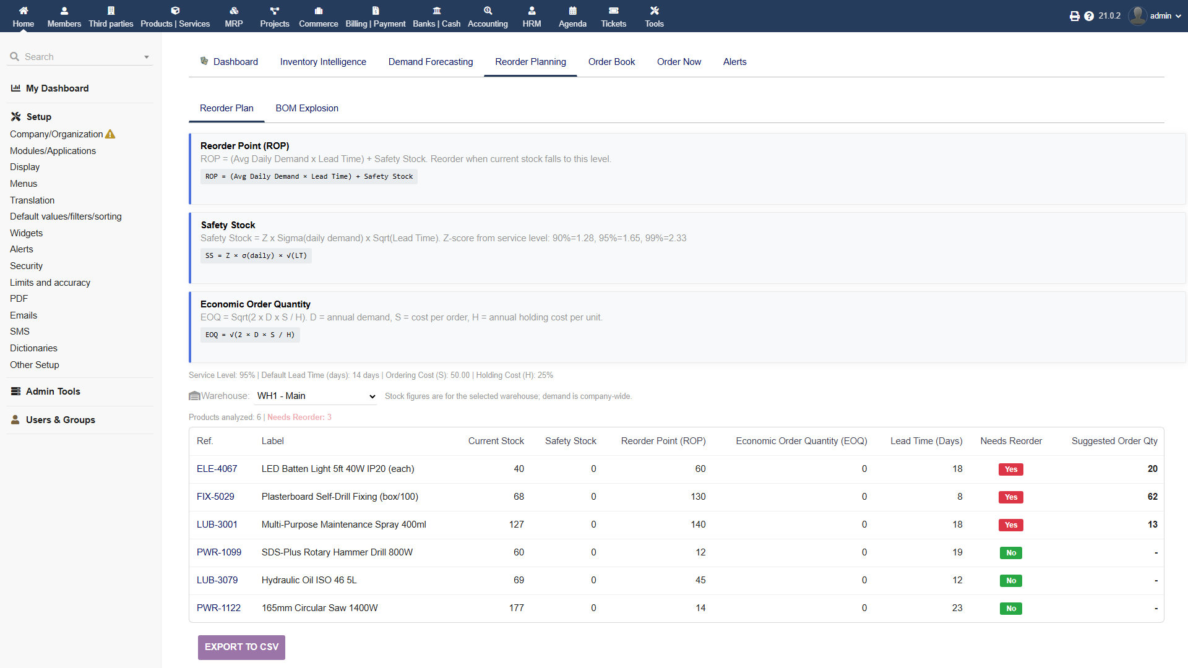Switch to the BOM Explosion sub-tab
1188x668 pixels.
click(307, 108)
